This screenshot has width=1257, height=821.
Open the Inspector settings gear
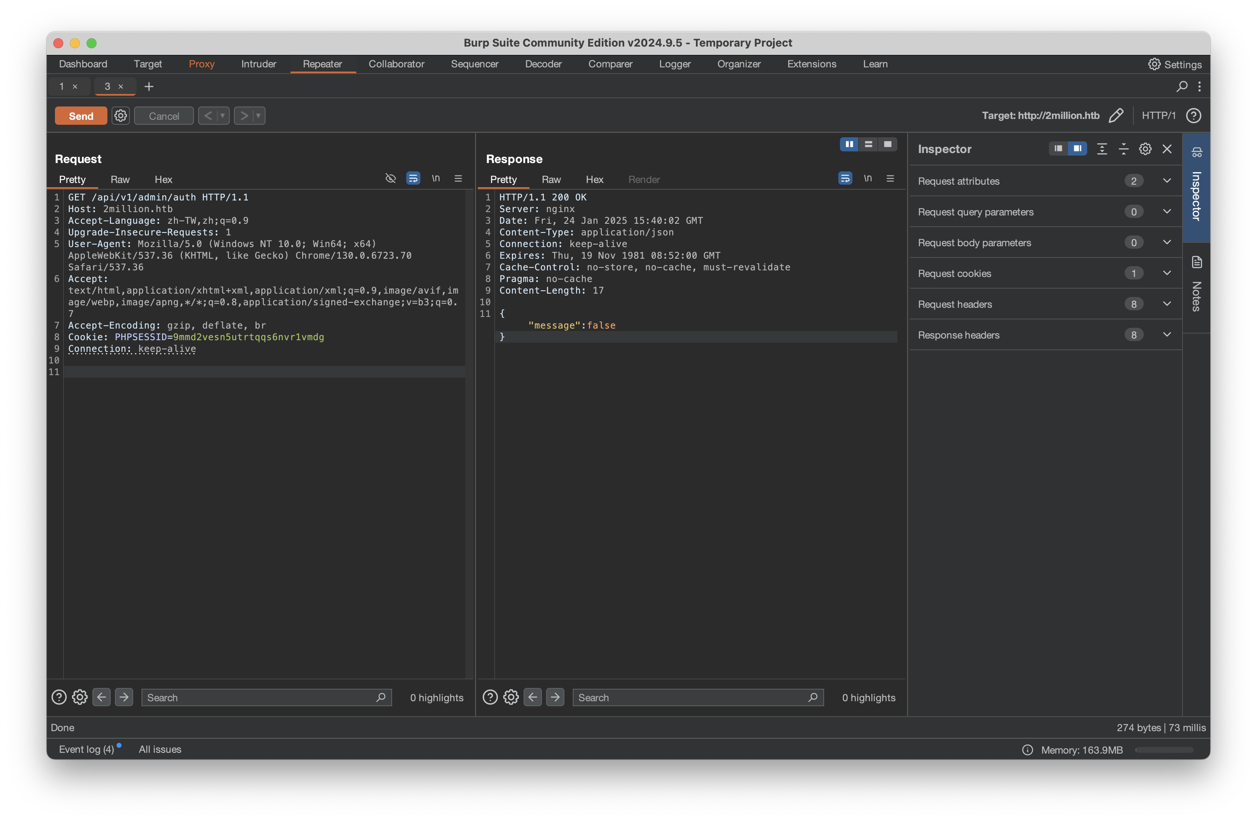pos(1145,149)
